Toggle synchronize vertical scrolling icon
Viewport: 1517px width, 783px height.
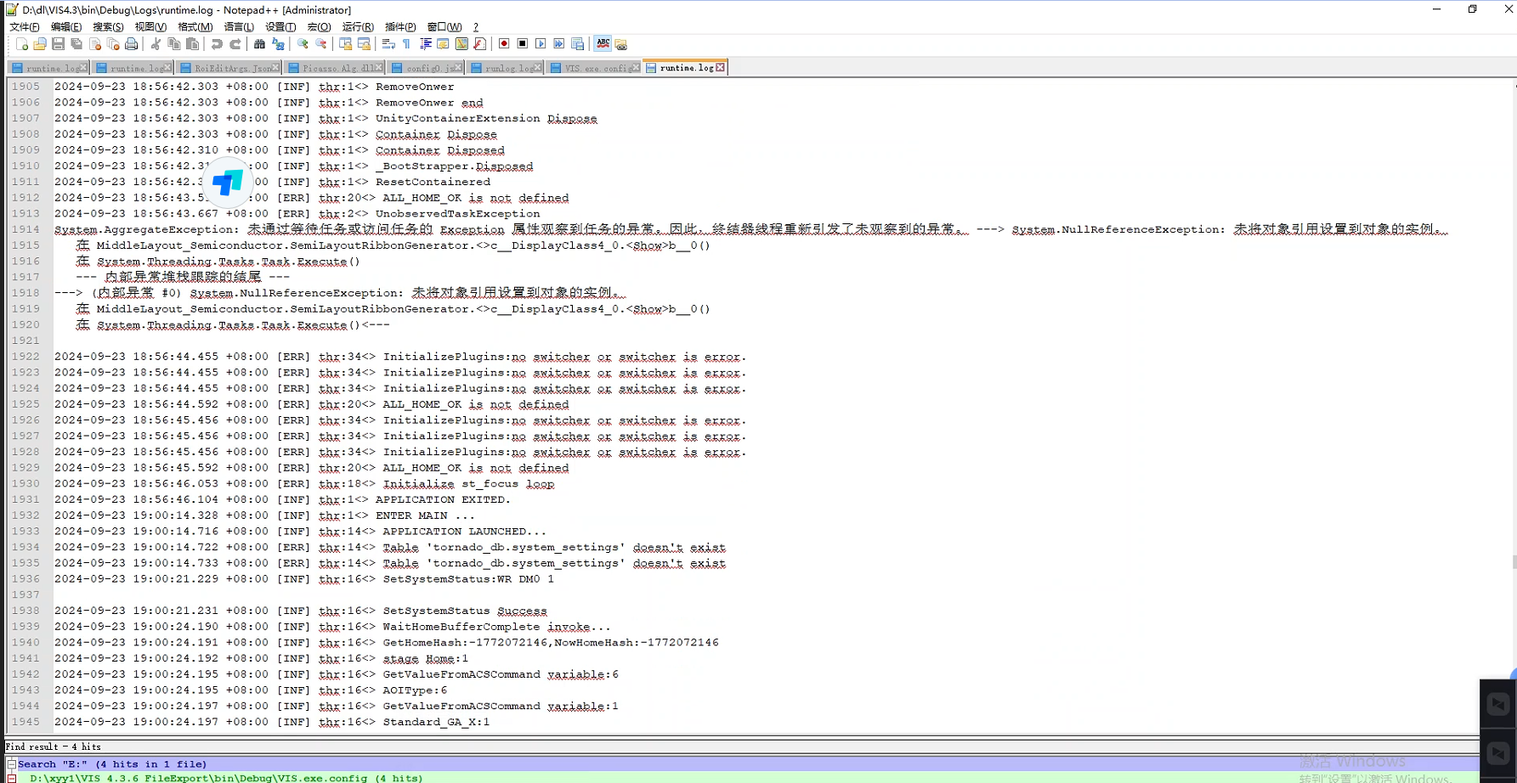click(346, 44)
